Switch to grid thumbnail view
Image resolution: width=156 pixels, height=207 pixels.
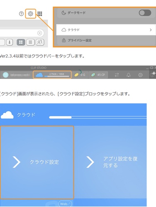click(21, 42)
